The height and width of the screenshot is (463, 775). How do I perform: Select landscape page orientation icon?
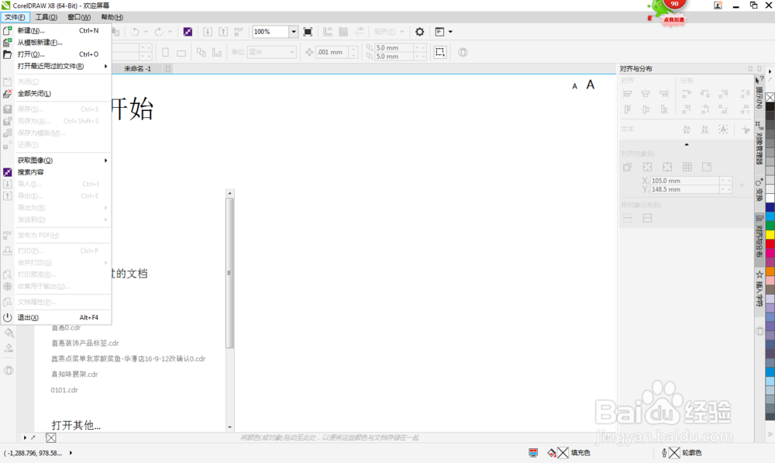181,53
